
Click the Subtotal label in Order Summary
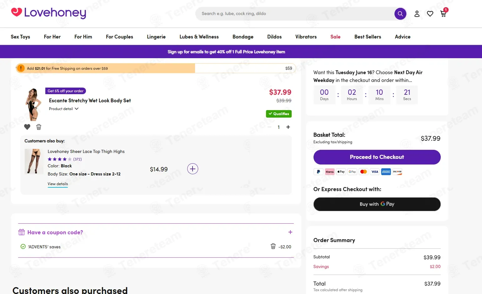[x=322, y=257]
